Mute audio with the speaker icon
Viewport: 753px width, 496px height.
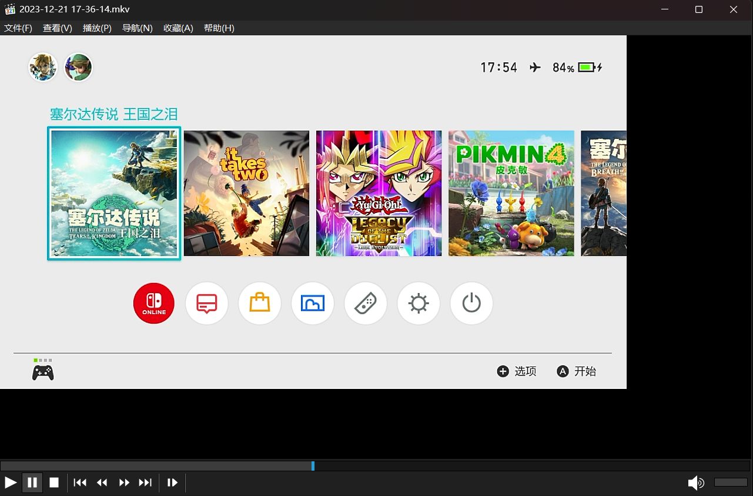(x=696, y=483)
